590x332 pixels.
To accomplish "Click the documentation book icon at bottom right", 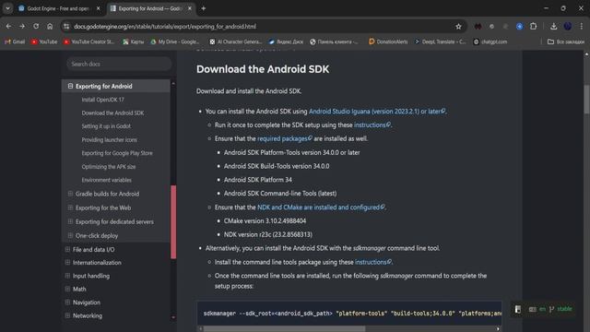I will 518,310.
